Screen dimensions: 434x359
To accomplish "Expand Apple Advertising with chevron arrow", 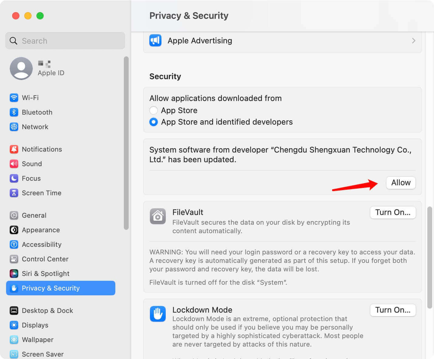I will (413, 41).
